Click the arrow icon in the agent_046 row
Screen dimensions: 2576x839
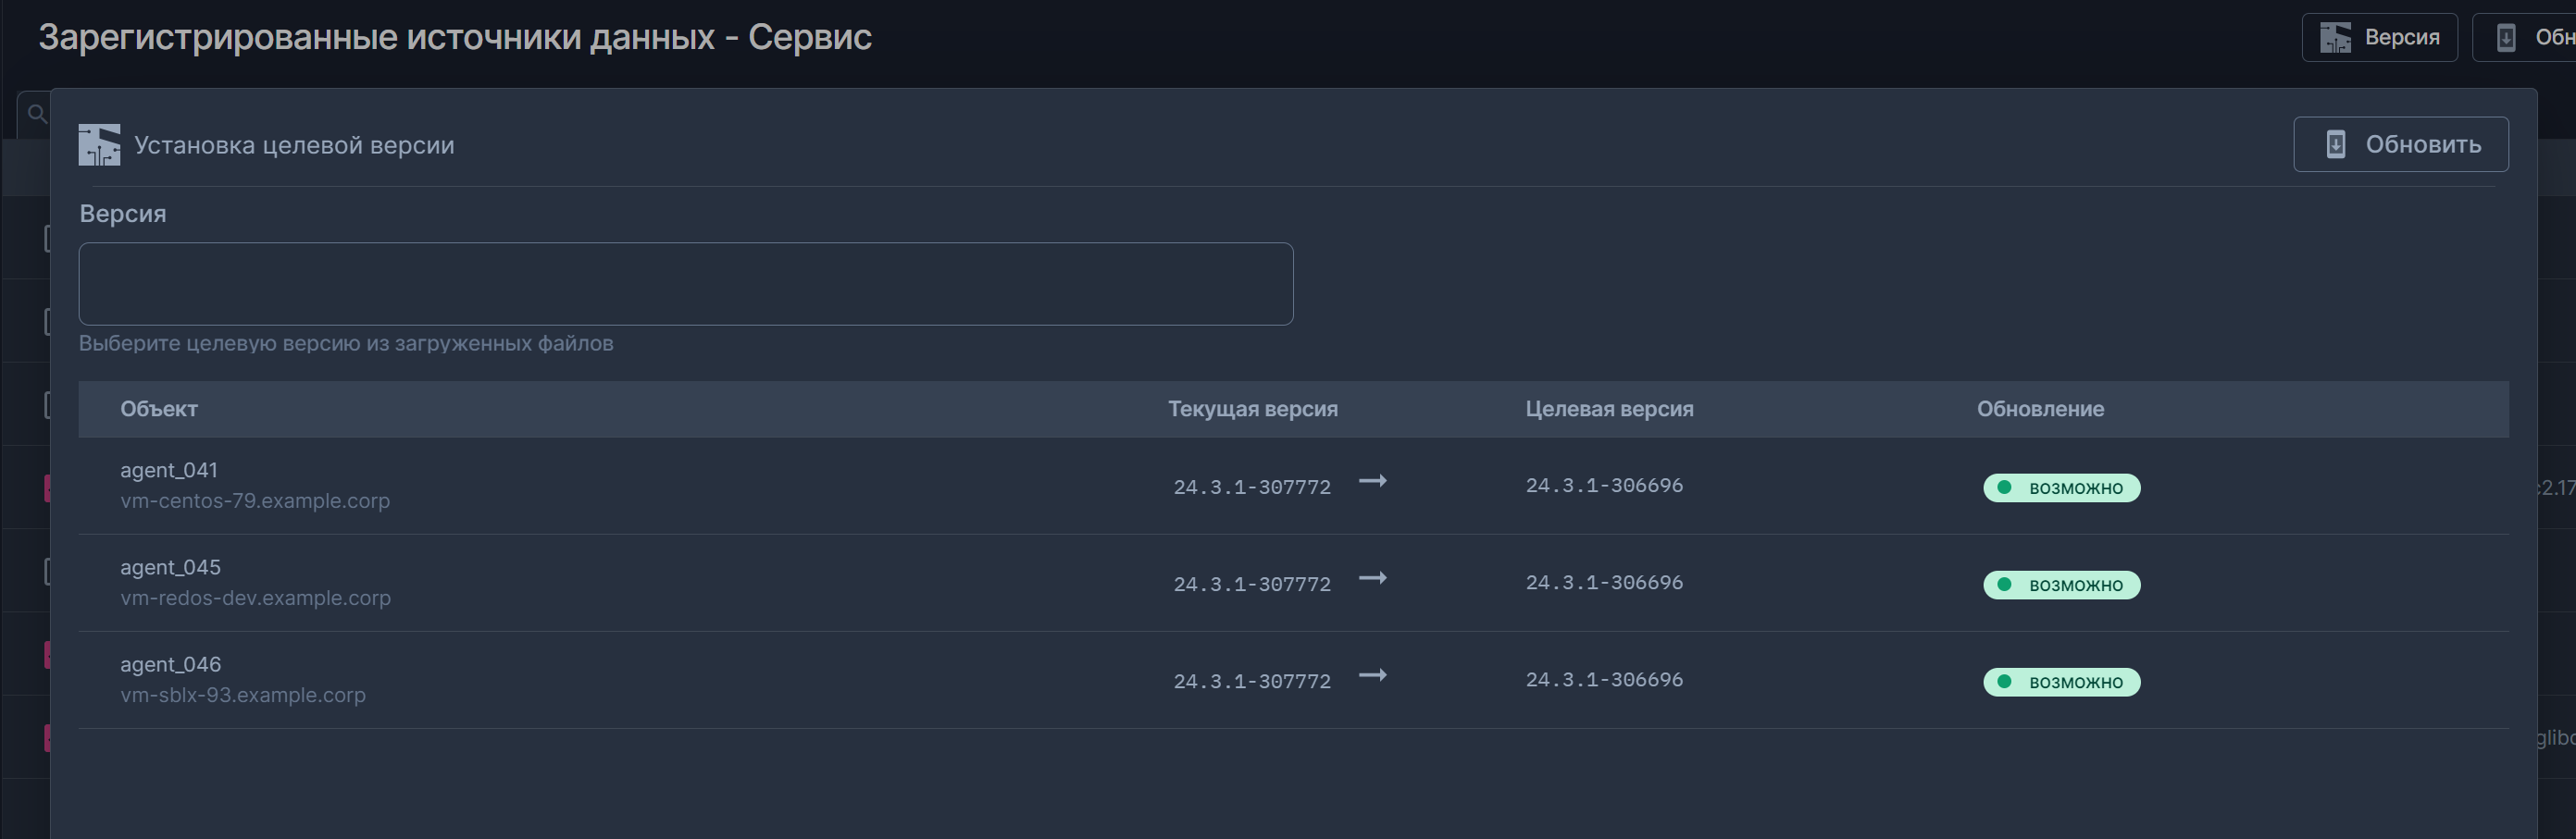(x=1372, y=675)
